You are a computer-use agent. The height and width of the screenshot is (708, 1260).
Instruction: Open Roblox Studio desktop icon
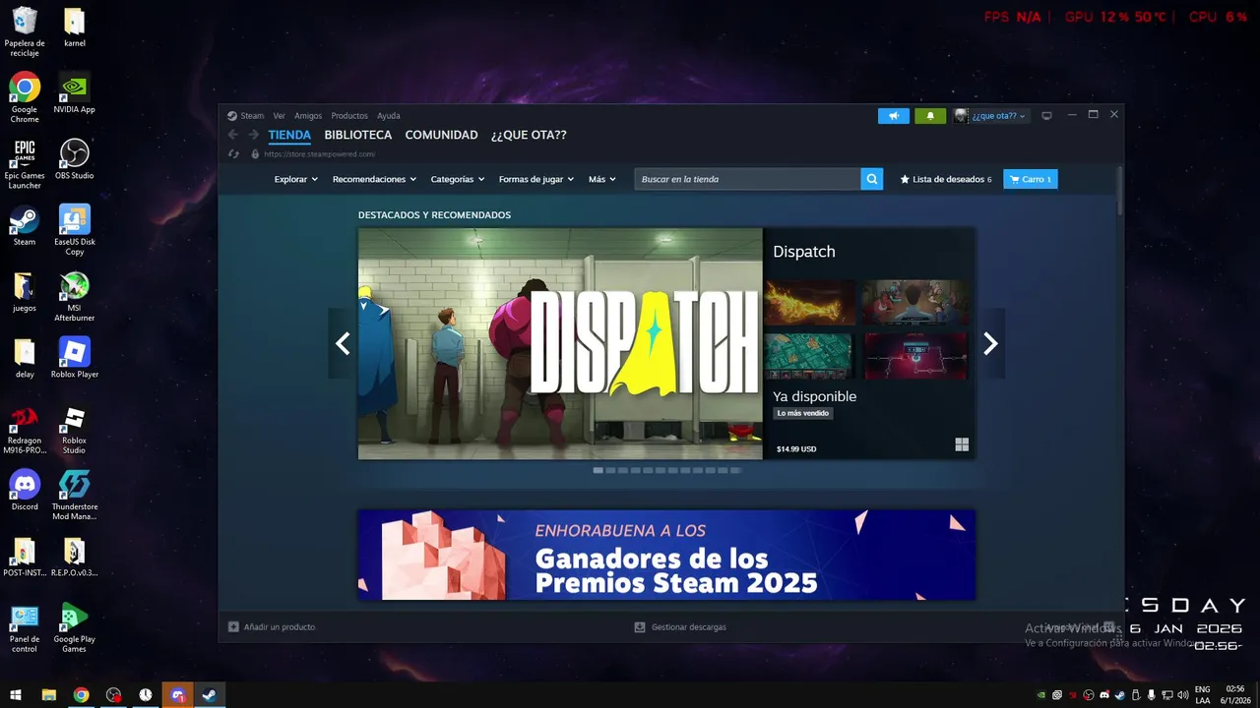tap(75, 430)
